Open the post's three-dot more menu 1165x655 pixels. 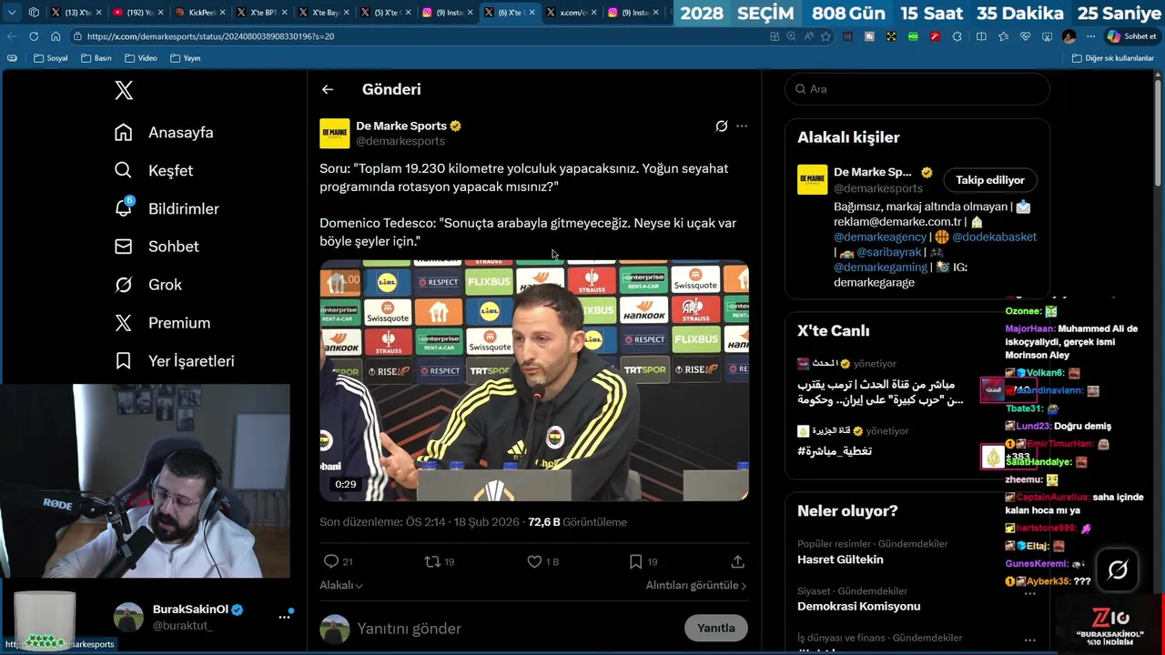[742, 126]
